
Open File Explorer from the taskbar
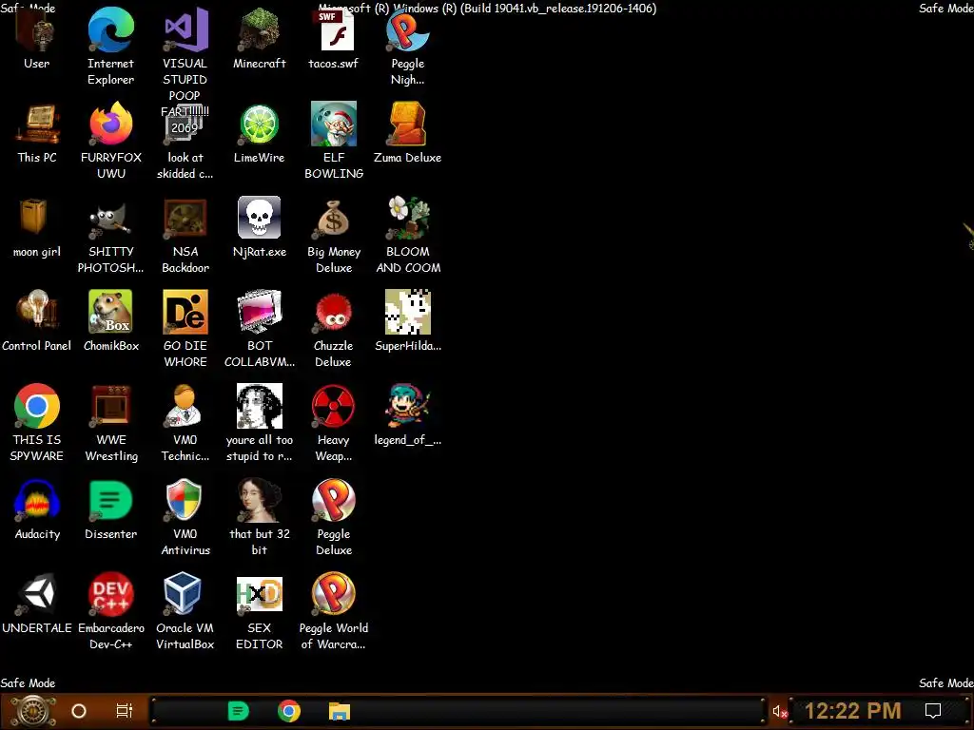pyautogui.click(x=340, y=711)
